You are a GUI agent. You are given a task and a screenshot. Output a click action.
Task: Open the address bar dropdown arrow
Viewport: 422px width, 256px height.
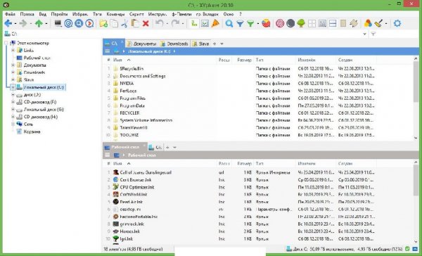click(x=364, y=34)
